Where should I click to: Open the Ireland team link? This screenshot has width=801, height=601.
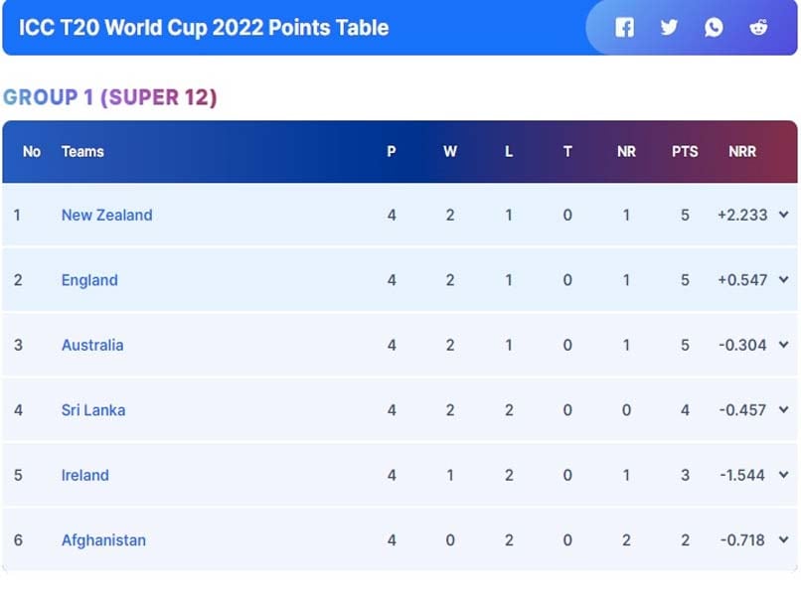click(x=85, y=475)
